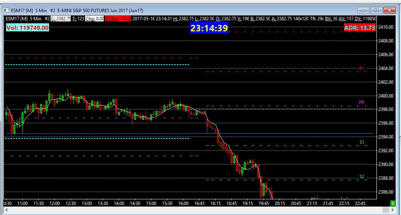Click the ADR: 13.73 red label
The height and width of the screenshot is (215, 401).
coord(360,28)
